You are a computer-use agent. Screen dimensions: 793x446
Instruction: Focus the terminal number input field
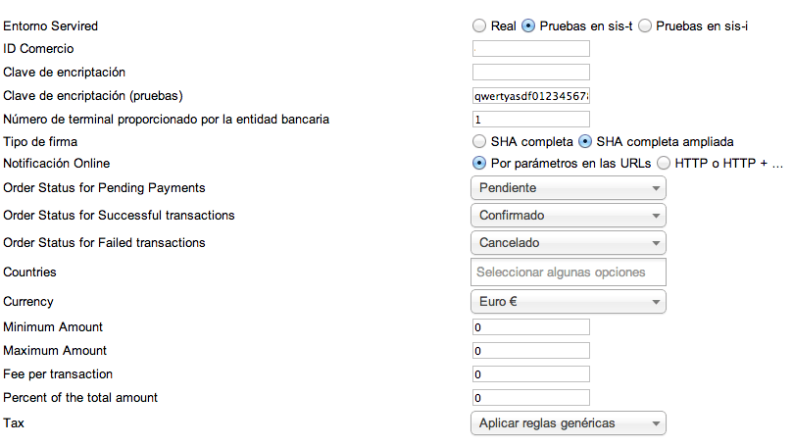tap(531, 120)
